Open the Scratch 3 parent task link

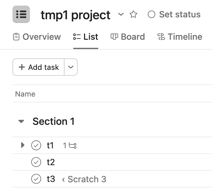[87, 179]
